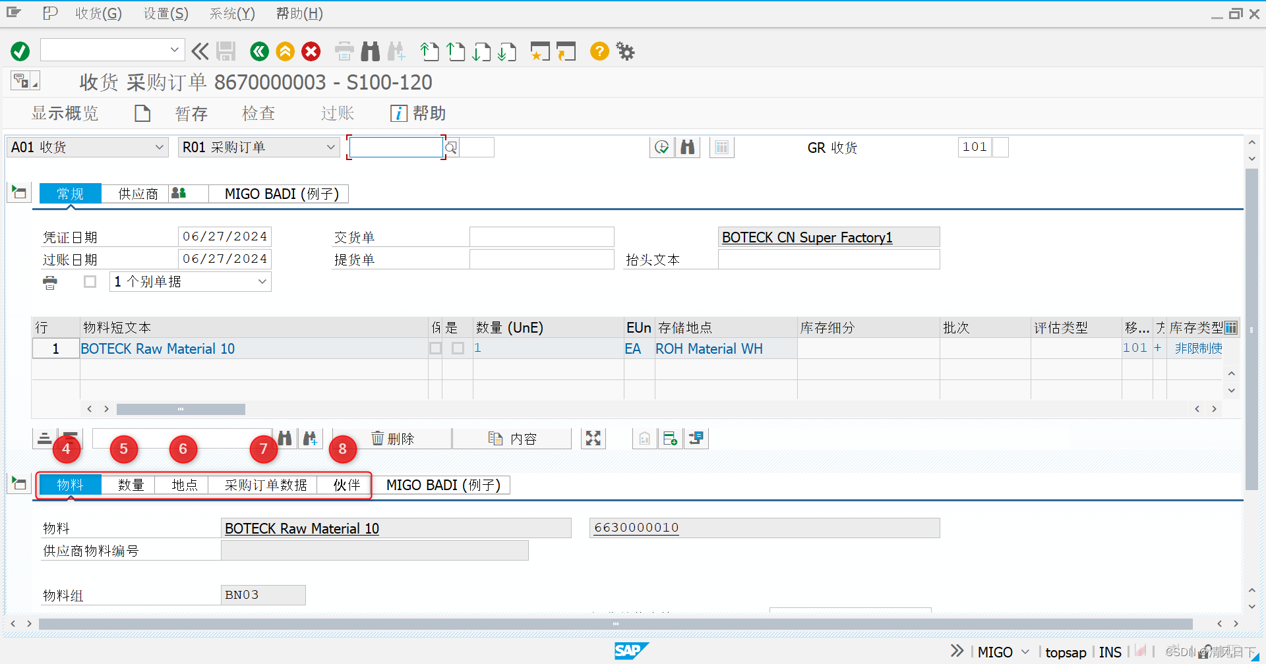Open the A01 收货 action dropdown

click(x=86, y=148)
